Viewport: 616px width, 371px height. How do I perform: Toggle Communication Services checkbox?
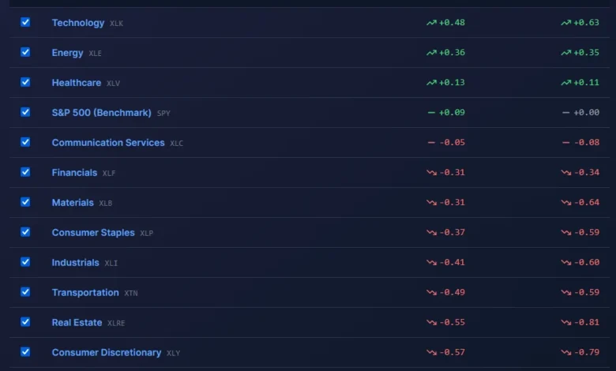click(x=25, y=142)
